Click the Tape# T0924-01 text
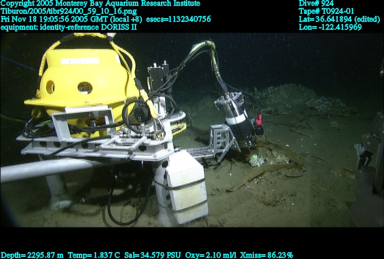384x259 pixels. coord(326,11)
